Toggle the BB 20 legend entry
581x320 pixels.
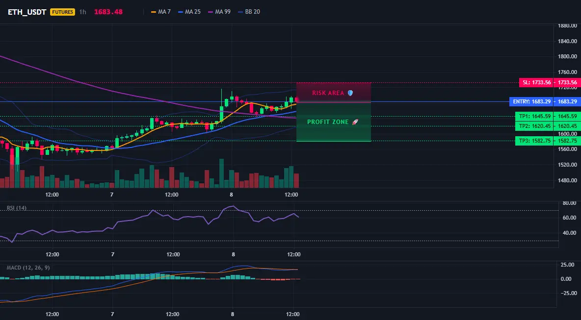pyautogui.click(x=249, y=12)
